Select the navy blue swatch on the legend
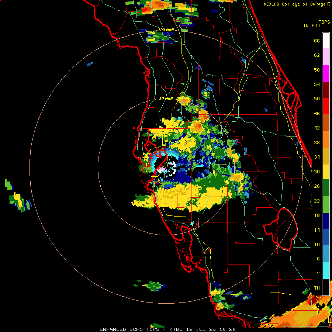The image size is (332, 332). pos(326,221)
